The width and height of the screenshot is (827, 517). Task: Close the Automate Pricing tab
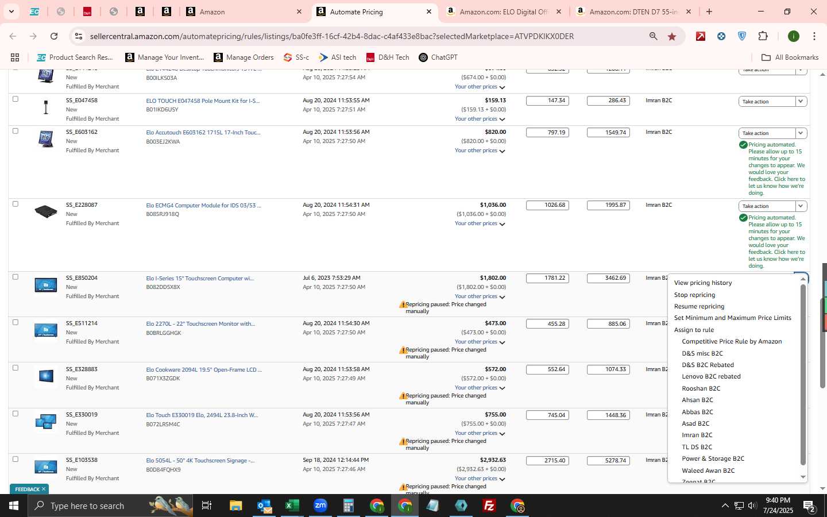coord(428,11)
